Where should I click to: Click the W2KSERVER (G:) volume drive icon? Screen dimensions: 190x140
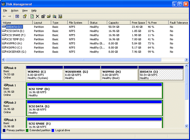[x=4, y=52]
